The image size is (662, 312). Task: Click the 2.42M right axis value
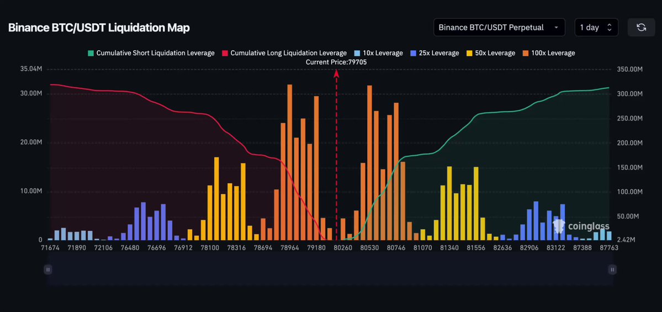tap(627, 240)
